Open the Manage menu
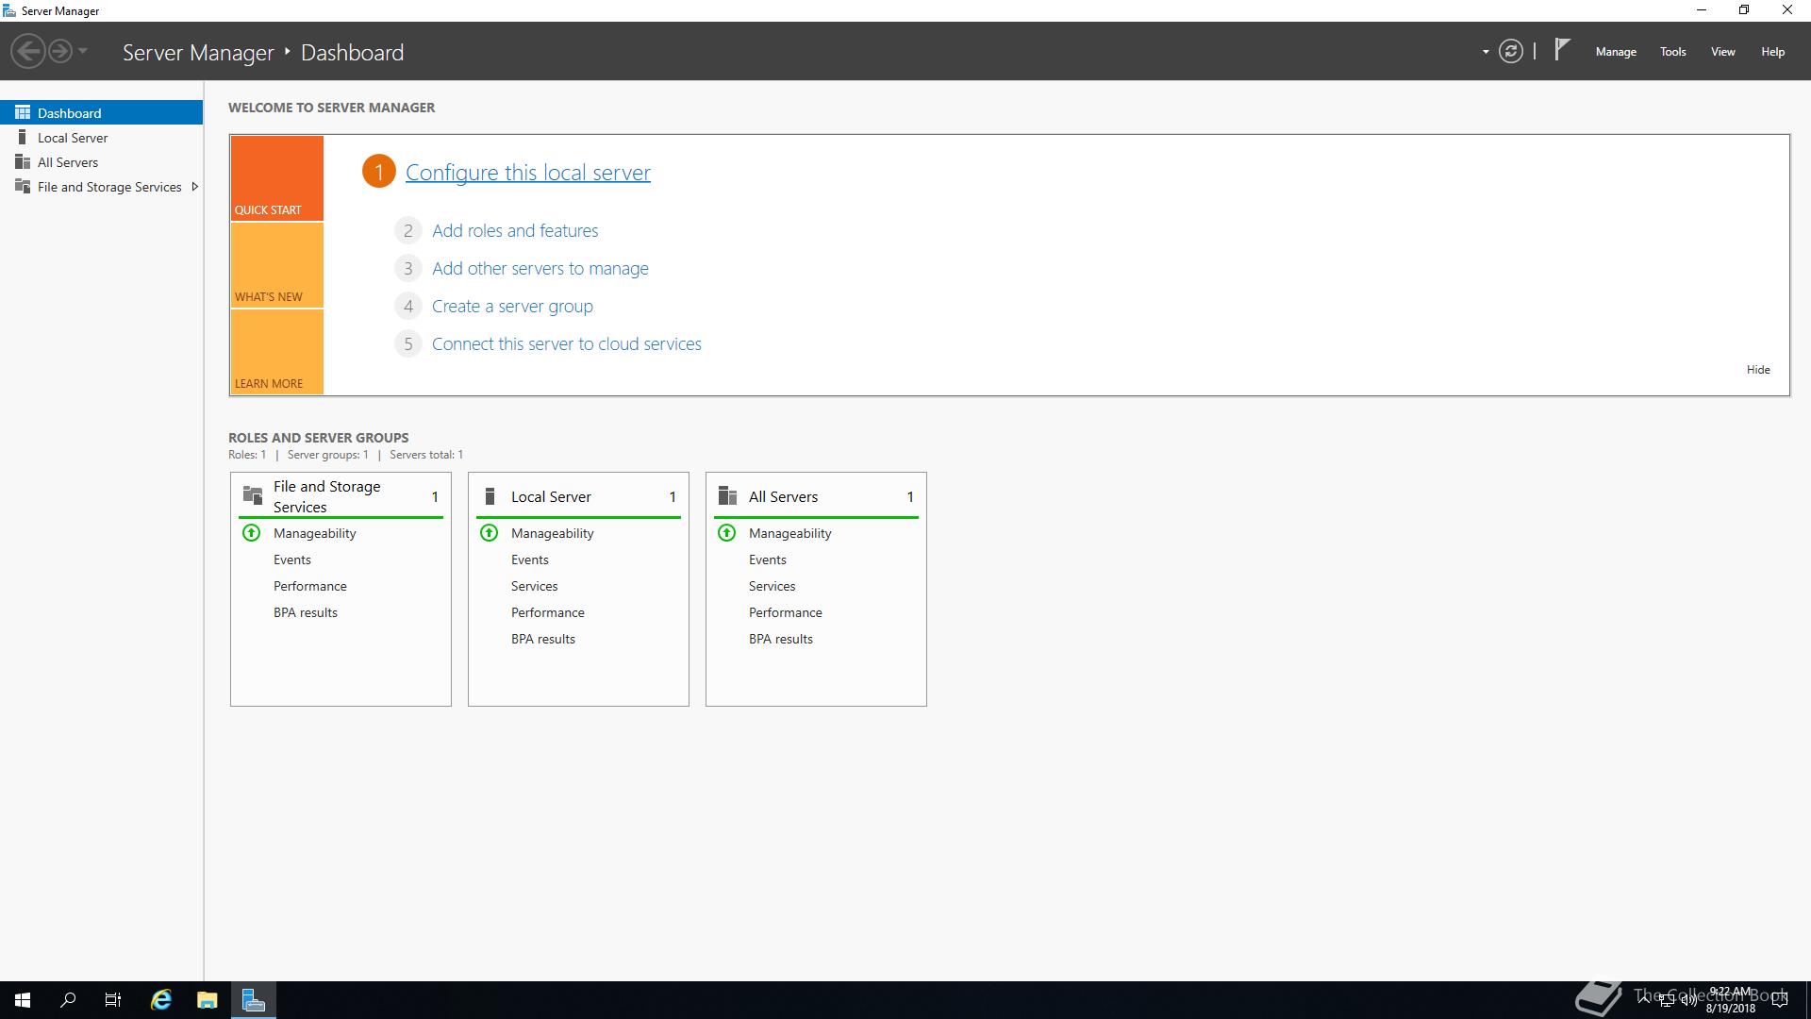Viewport: 1811px width, 1019px height. [1615, 52]
